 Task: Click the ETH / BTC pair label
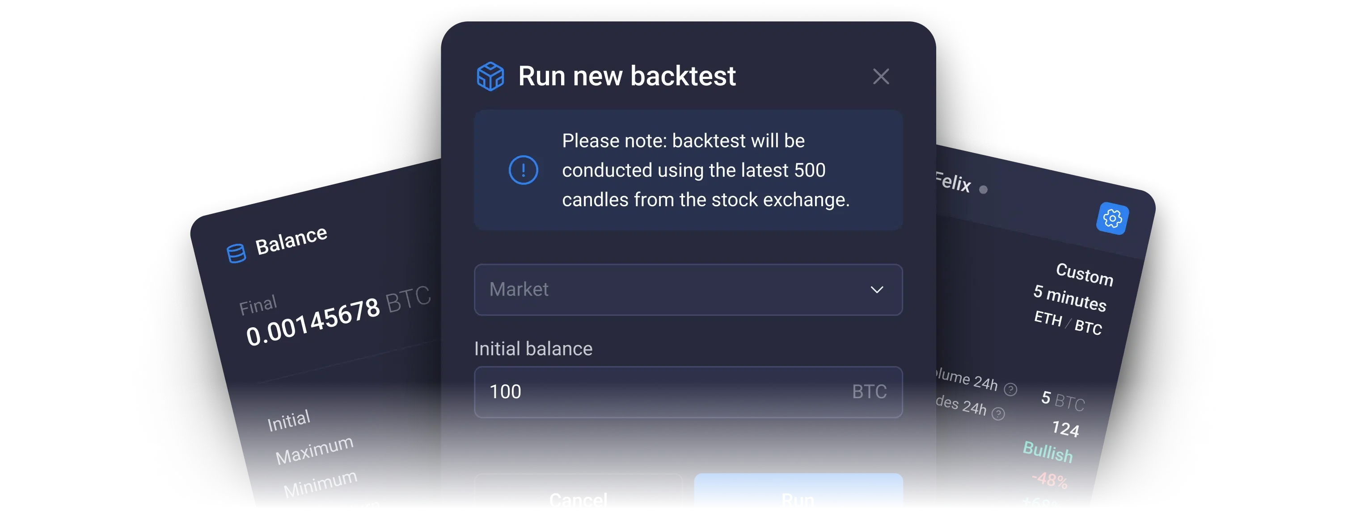[x=1068, y=323]
